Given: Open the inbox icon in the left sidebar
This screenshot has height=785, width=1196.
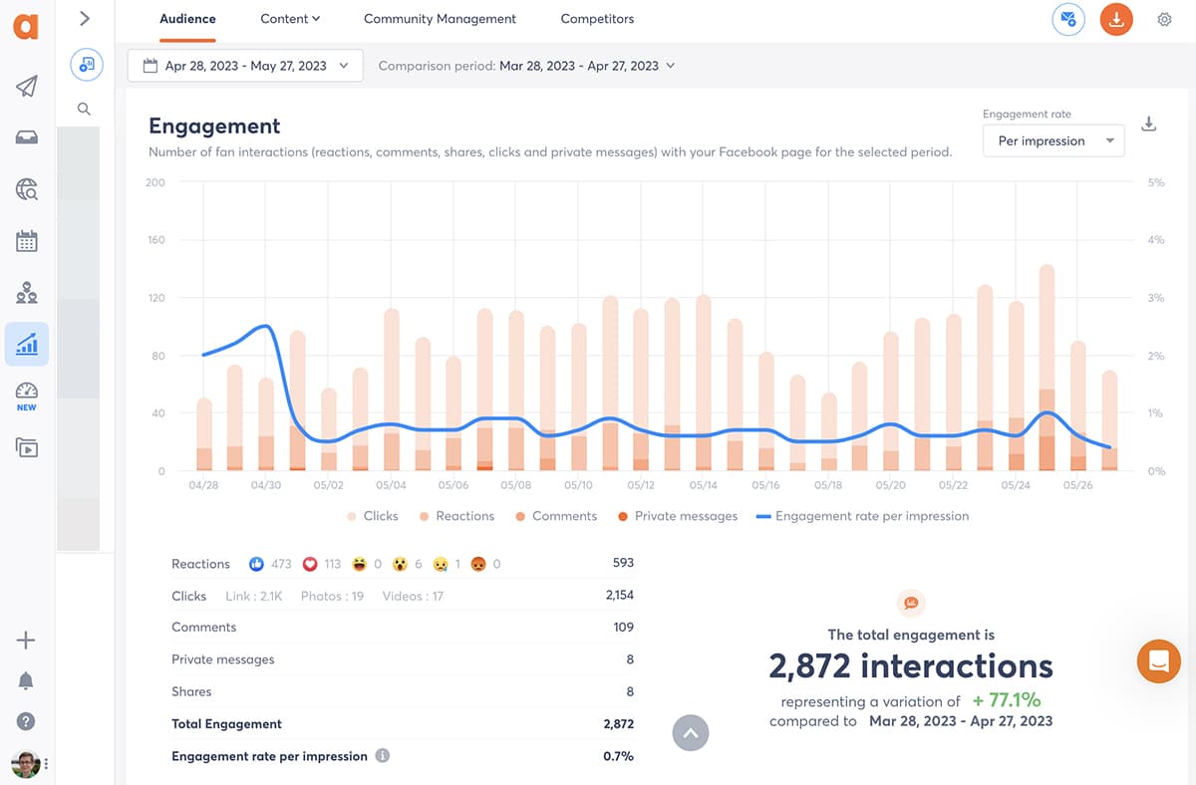Looking at the screenshot, I should [x=27, y=138].
